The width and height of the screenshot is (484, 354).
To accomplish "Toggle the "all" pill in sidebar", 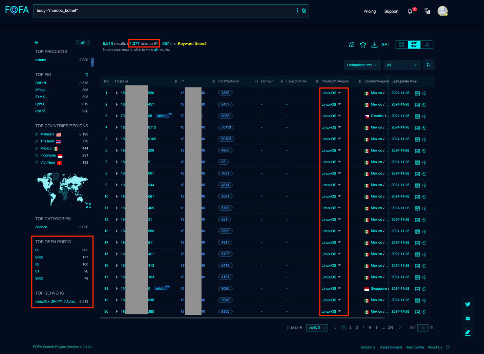I will pos(83,42).
